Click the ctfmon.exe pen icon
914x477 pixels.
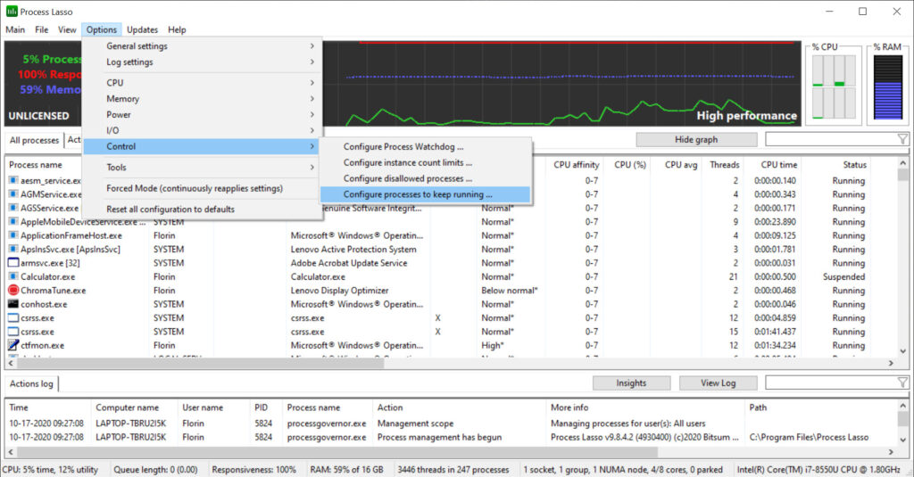coord(13,345)
